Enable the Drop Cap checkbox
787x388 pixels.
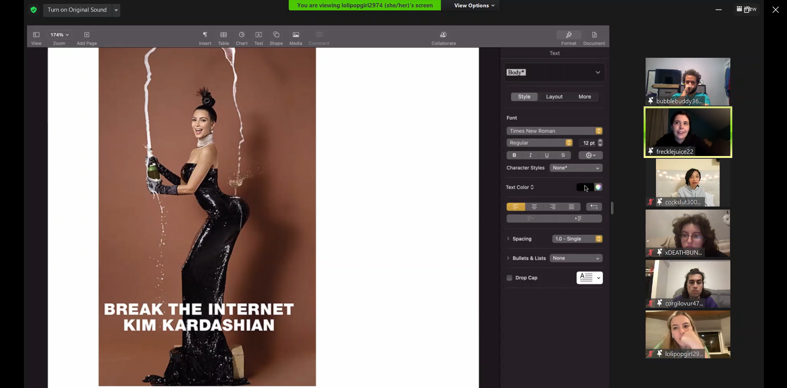510,278
